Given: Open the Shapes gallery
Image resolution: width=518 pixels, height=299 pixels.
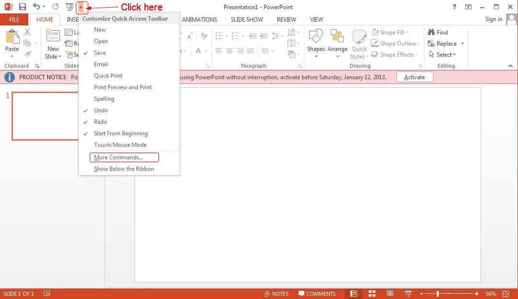Looking at the screenshot, I should pos(316,43).
